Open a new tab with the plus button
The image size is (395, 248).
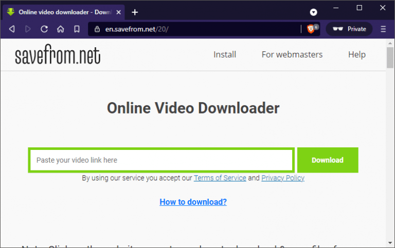click(135, 12)
